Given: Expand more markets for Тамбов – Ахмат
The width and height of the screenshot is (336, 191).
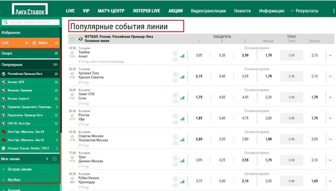Looking at the screenshot, I should pos(330,56).
